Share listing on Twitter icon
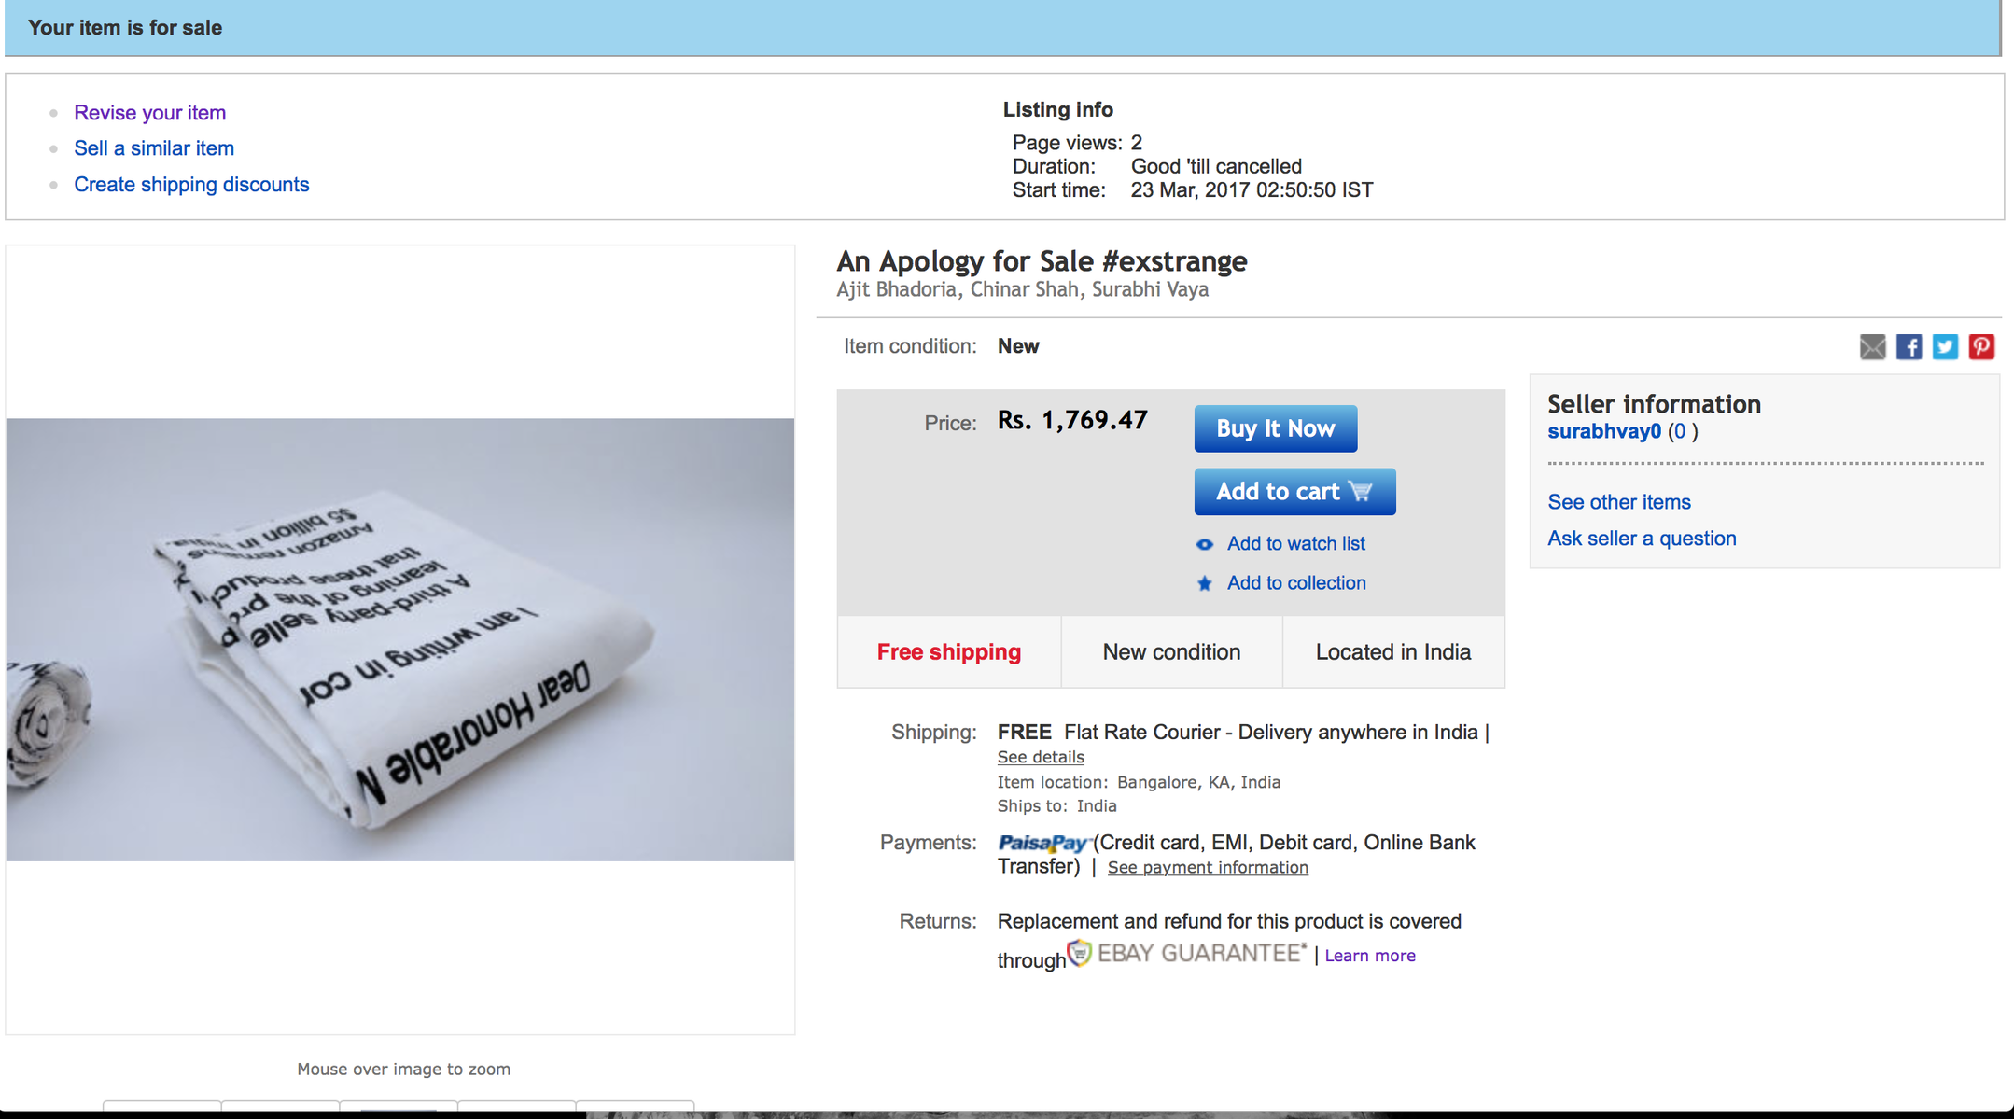The height and width of the screenshot is (1119, 2014). [x=1945, y=347]
